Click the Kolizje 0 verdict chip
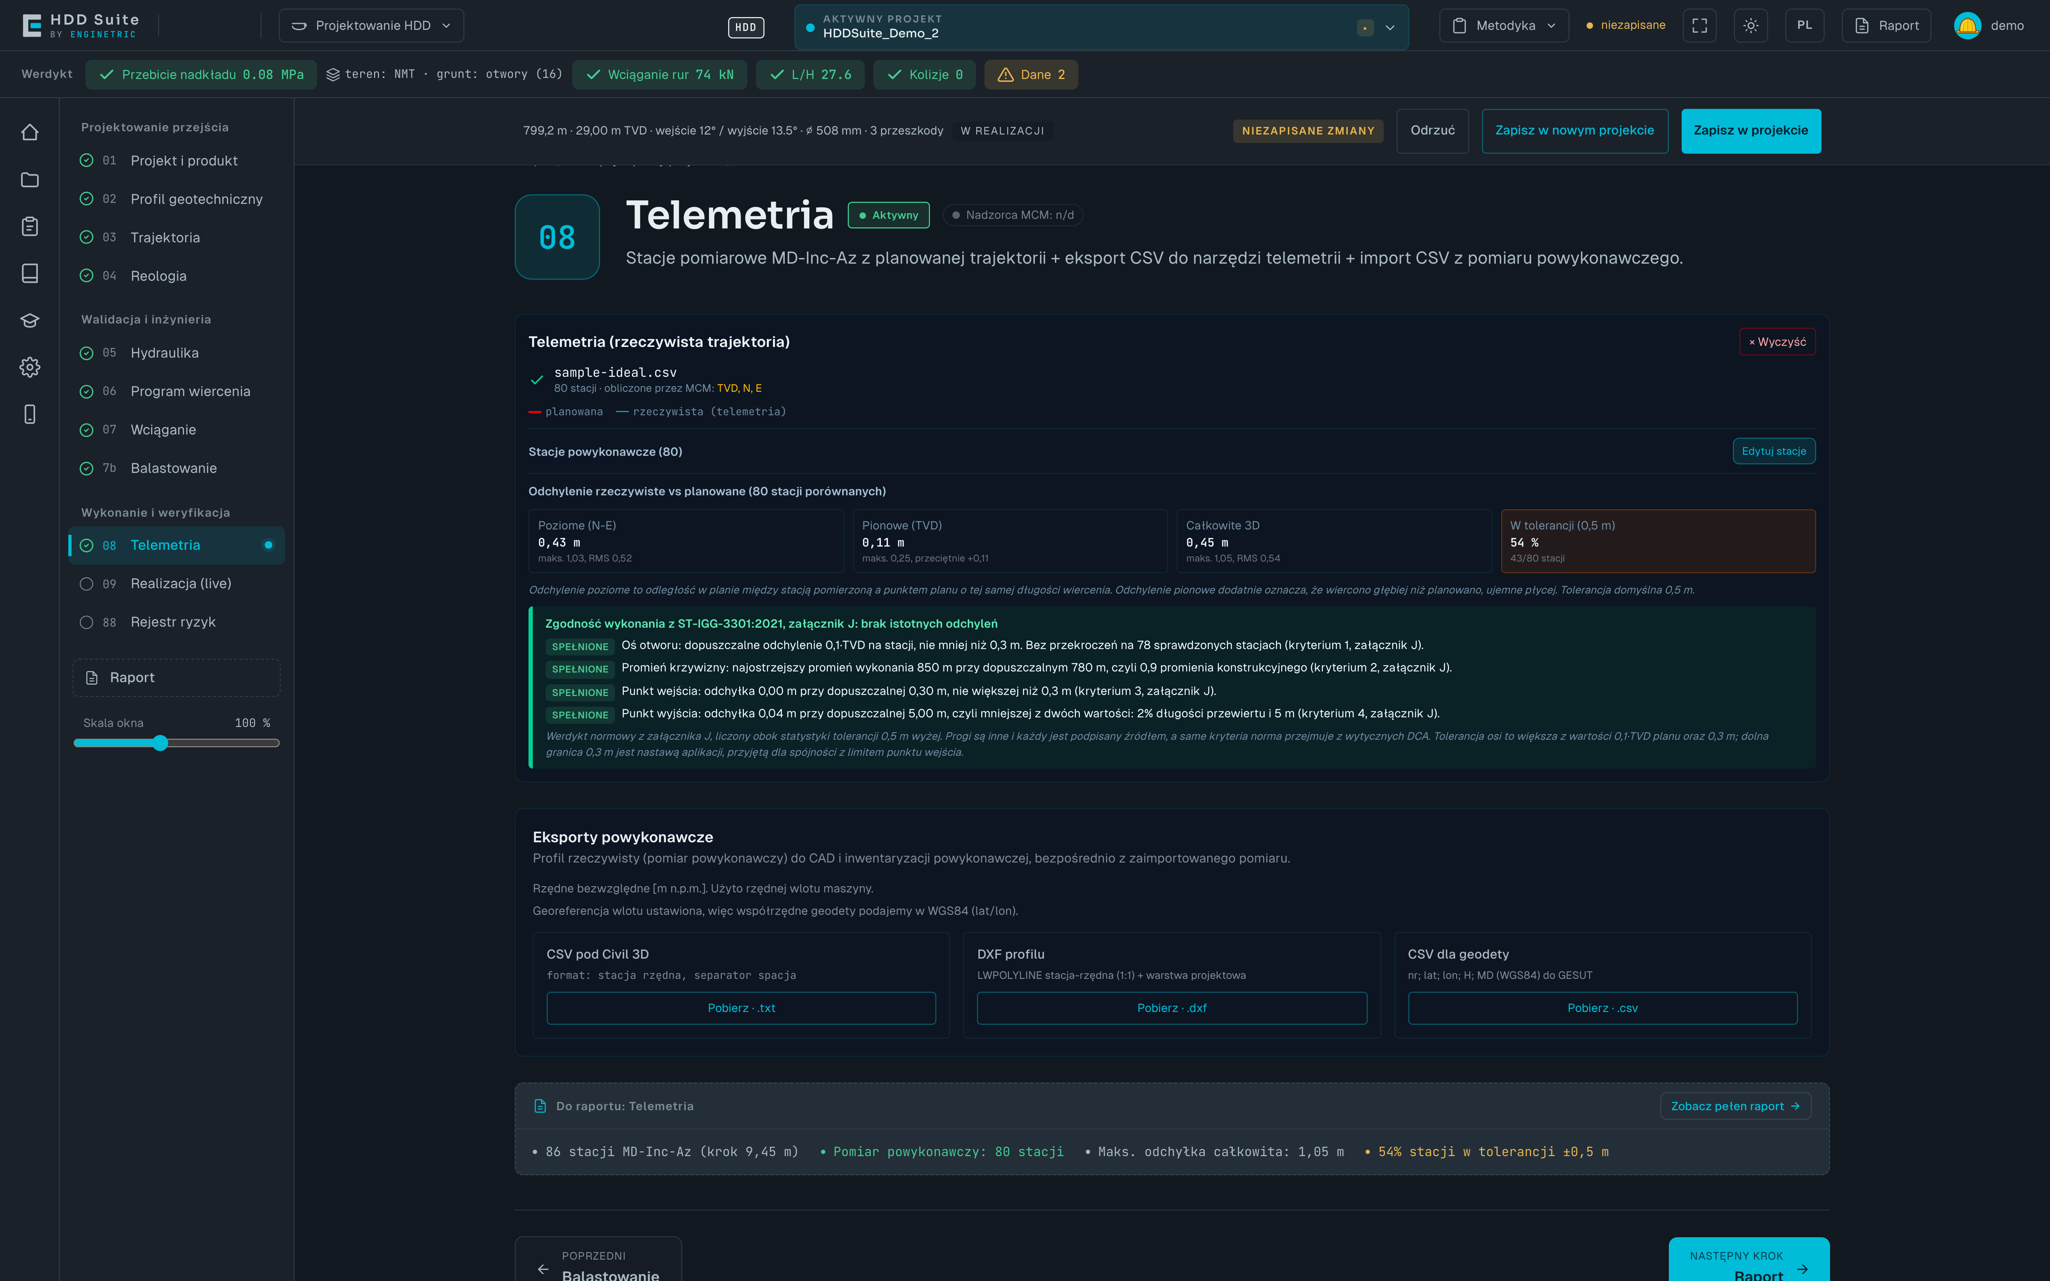Screen dimensions: 2050x1281 [924, 75]
